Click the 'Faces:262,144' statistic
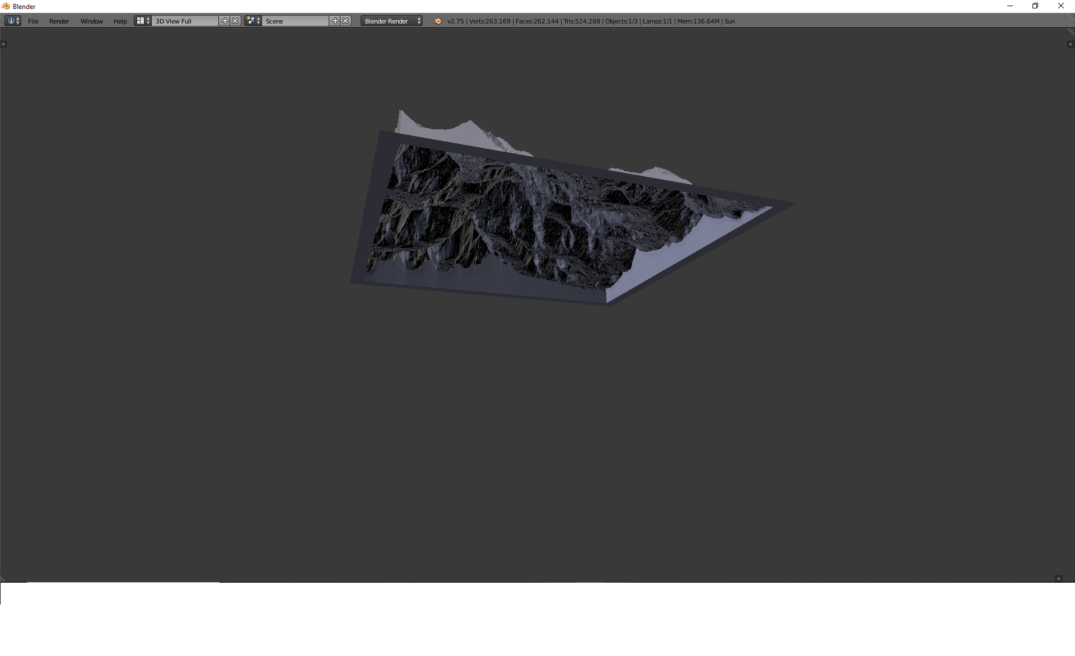The image size is (1075, 656). [537, 21]
